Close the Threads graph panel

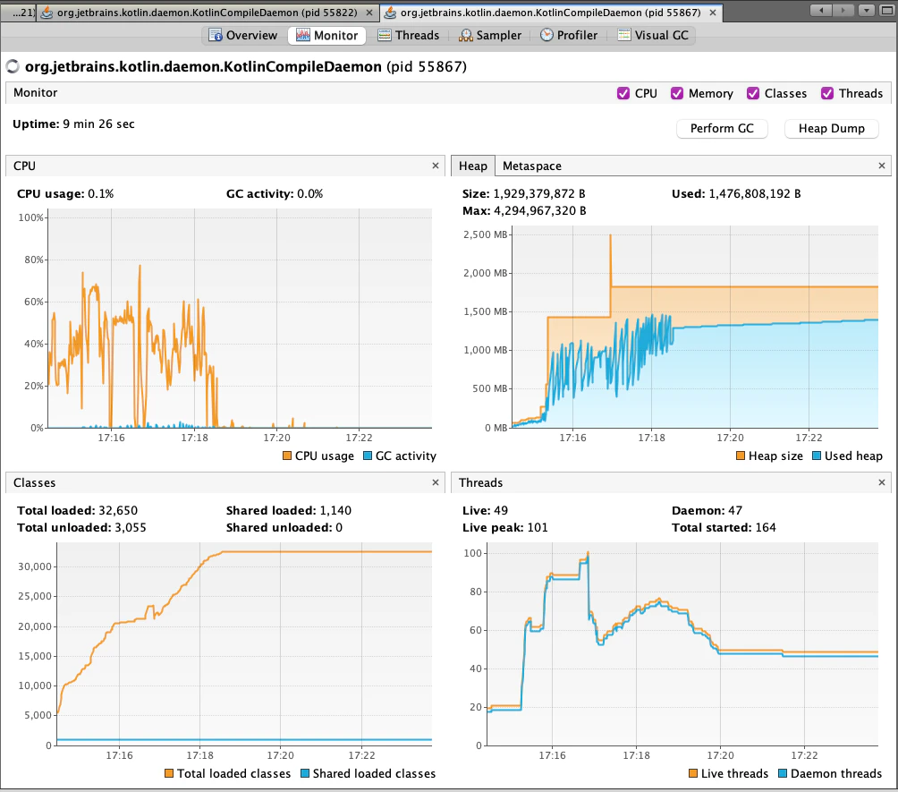[882, 482]
